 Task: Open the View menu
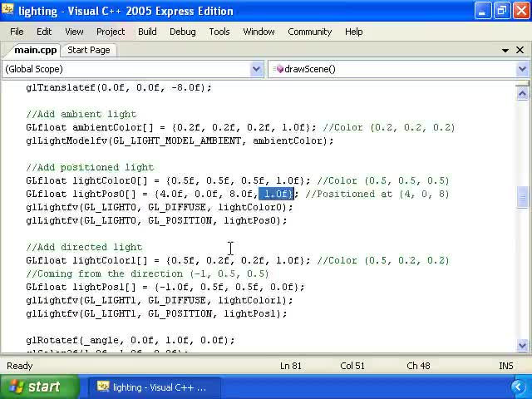point(74,32)
